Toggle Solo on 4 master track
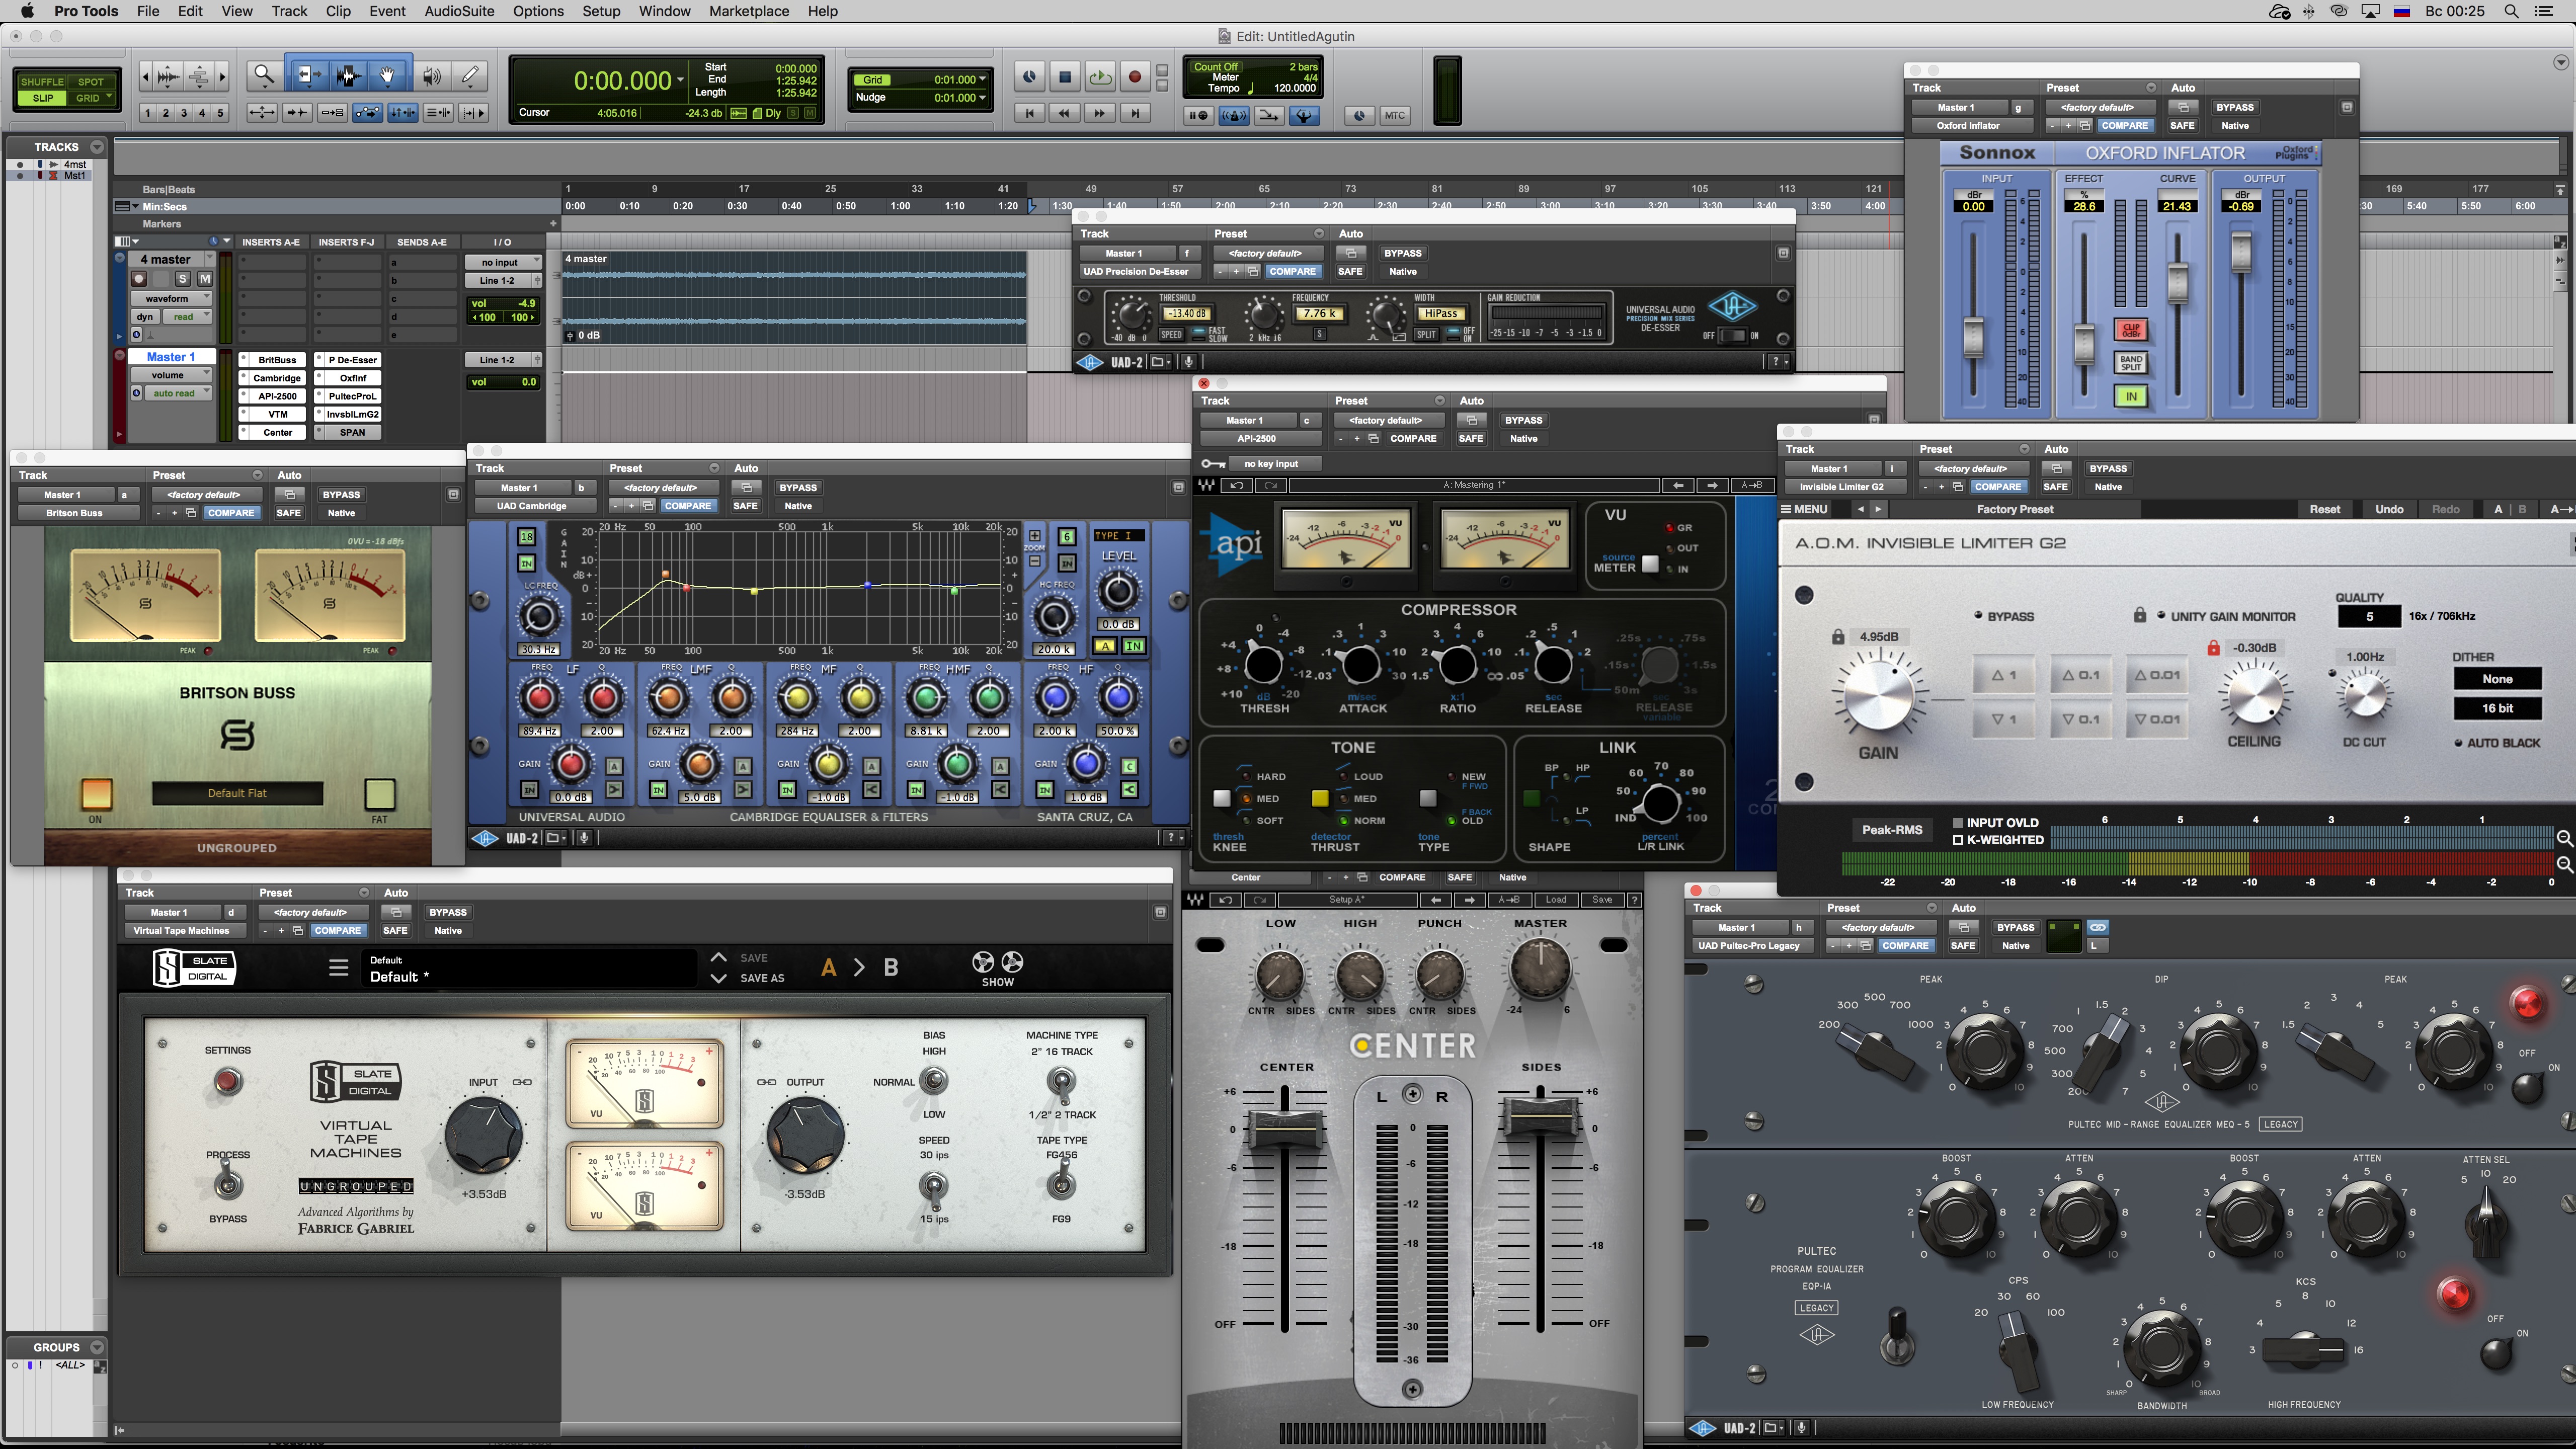The width and height of the screenshot is (2576, 1449). (182, 279)
